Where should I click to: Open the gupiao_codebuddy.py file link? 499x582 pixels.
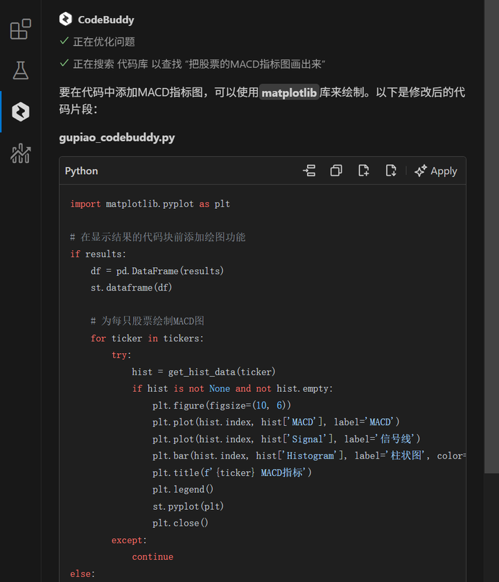coord(116,137)
